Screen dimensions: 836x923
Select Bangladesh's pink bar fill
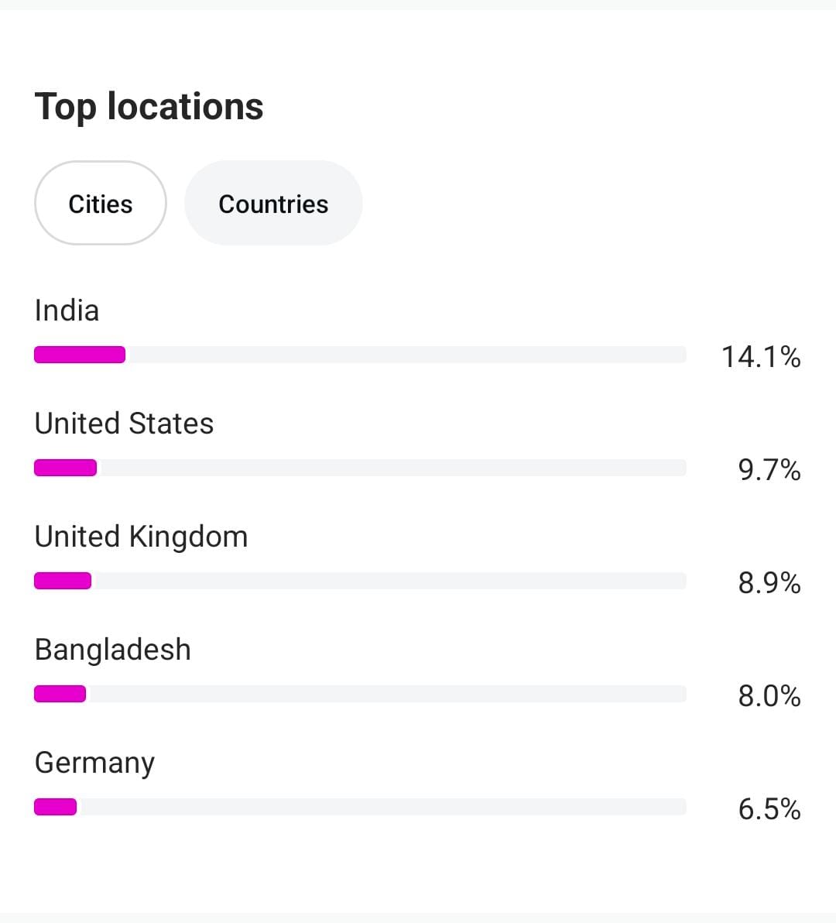pyautogui.click(x=60, y=694)
